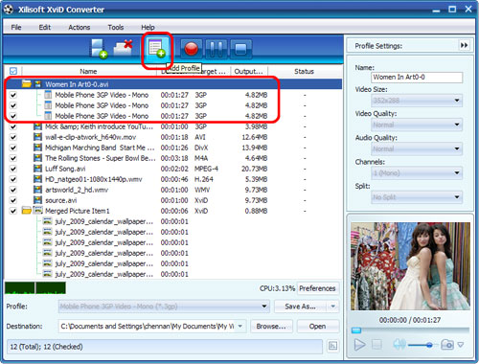Uncheck Michigan Marching Band checkbox
Screen dimensions: 479x364
[x=13, y=148]
